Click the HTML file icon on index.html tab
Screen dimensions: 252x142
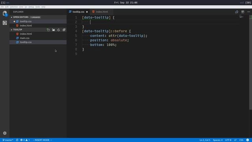tap(93, 11)
